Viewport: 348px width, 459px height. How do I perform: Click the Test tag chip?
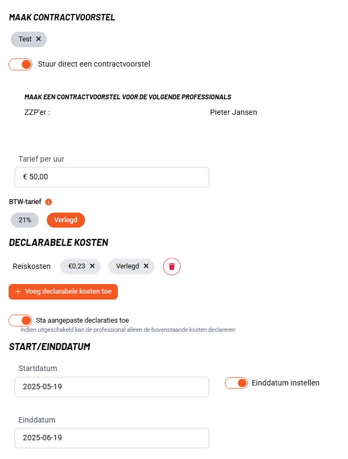25,39
